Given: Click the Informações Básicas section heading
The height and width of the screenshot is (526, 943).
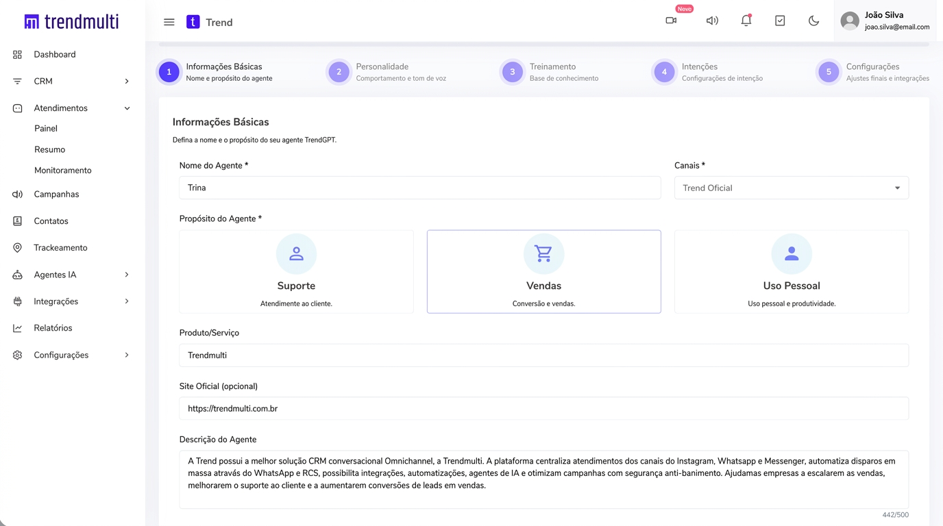Looking at the screenshot, I should click(221, 122).
